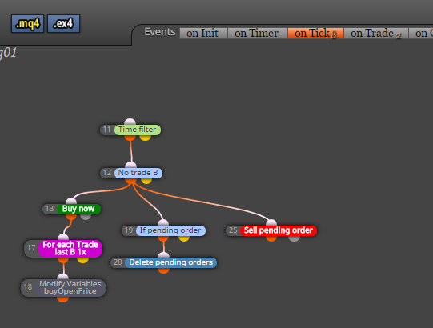The image size is (433, 328).
Task: Click the number 20 block label
Action: (118, 262)
